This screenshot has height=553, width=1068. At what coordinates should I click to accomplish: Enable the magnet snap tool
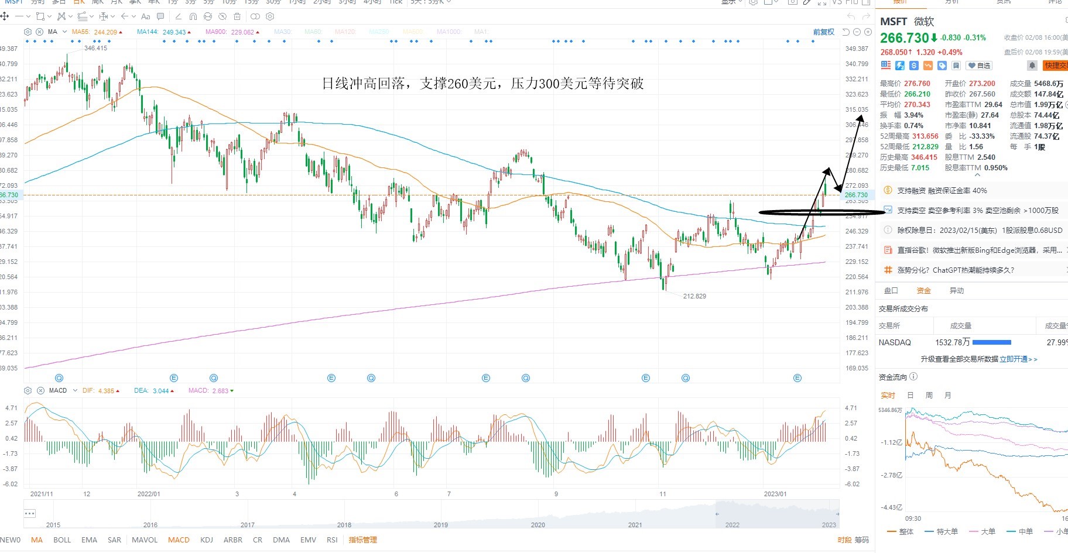pos(193,16)
